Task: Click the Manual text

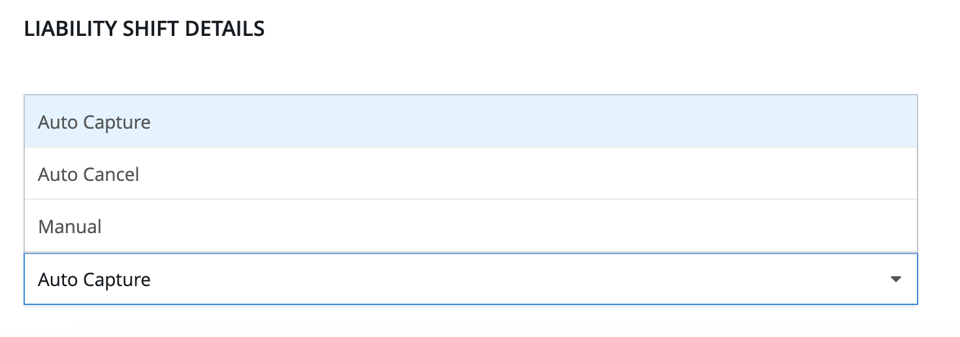Action: tap(70, 227)
